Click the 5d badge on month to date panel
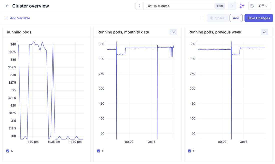Image resolution: width=275 pixels, height=164 pixels. coord(173,32)
